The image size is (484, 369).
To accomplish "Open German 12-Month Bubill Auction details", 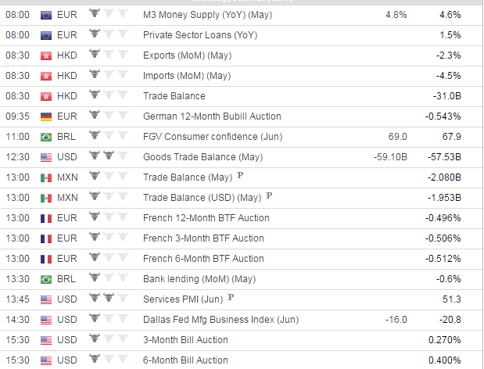I will point(212,116).
